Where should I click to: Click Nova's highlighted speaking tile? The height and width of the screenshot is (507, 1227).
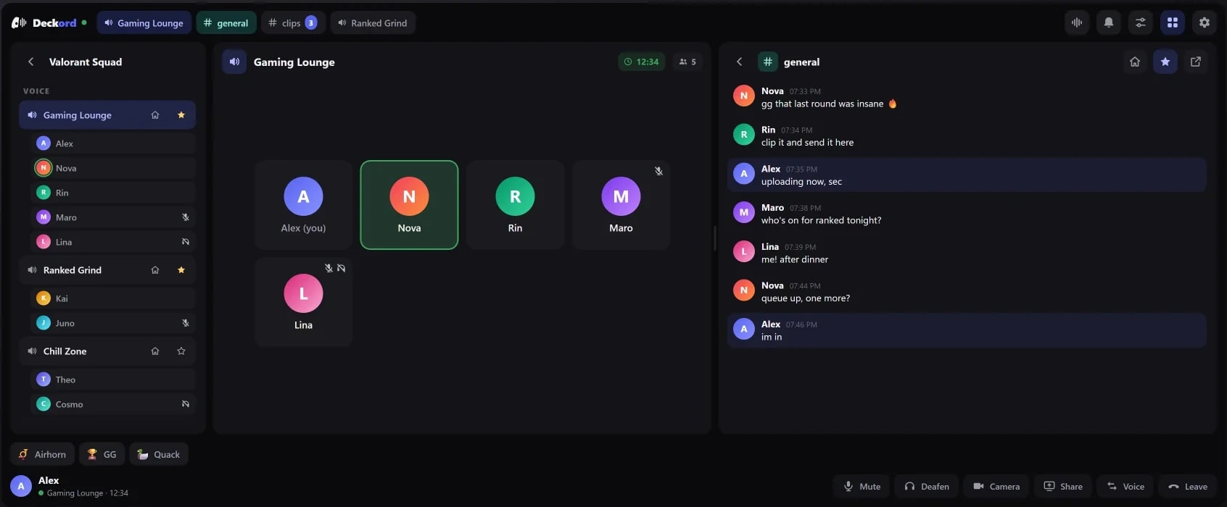(x=409, y=205)
